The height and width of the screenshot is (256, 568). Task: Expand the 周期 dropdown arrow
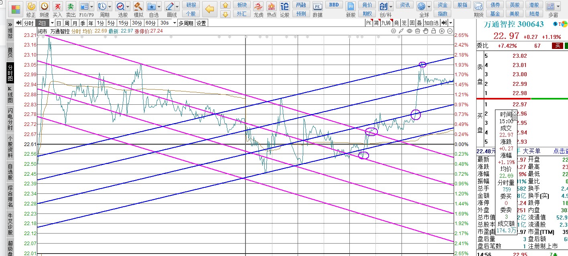click(x=110, y=7)
